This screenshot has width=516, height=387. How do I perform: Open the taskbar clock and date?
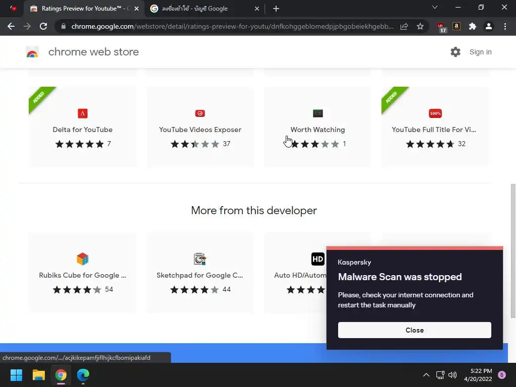pyautogui.click(x=478, y=375)
